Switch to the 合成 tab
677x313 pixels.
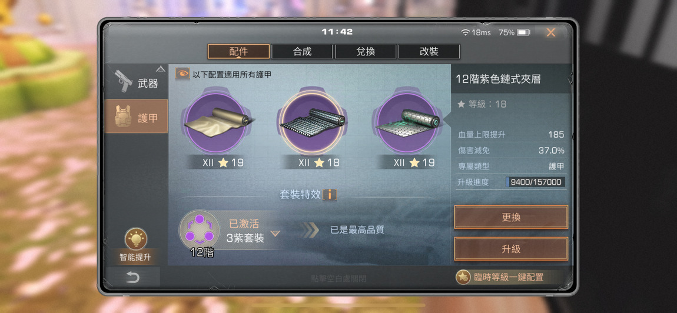[302, 52]
